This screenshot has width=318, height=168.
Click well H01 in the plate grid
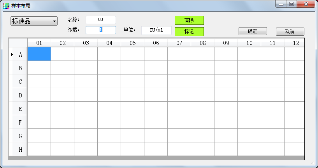(x=39, y=149)
